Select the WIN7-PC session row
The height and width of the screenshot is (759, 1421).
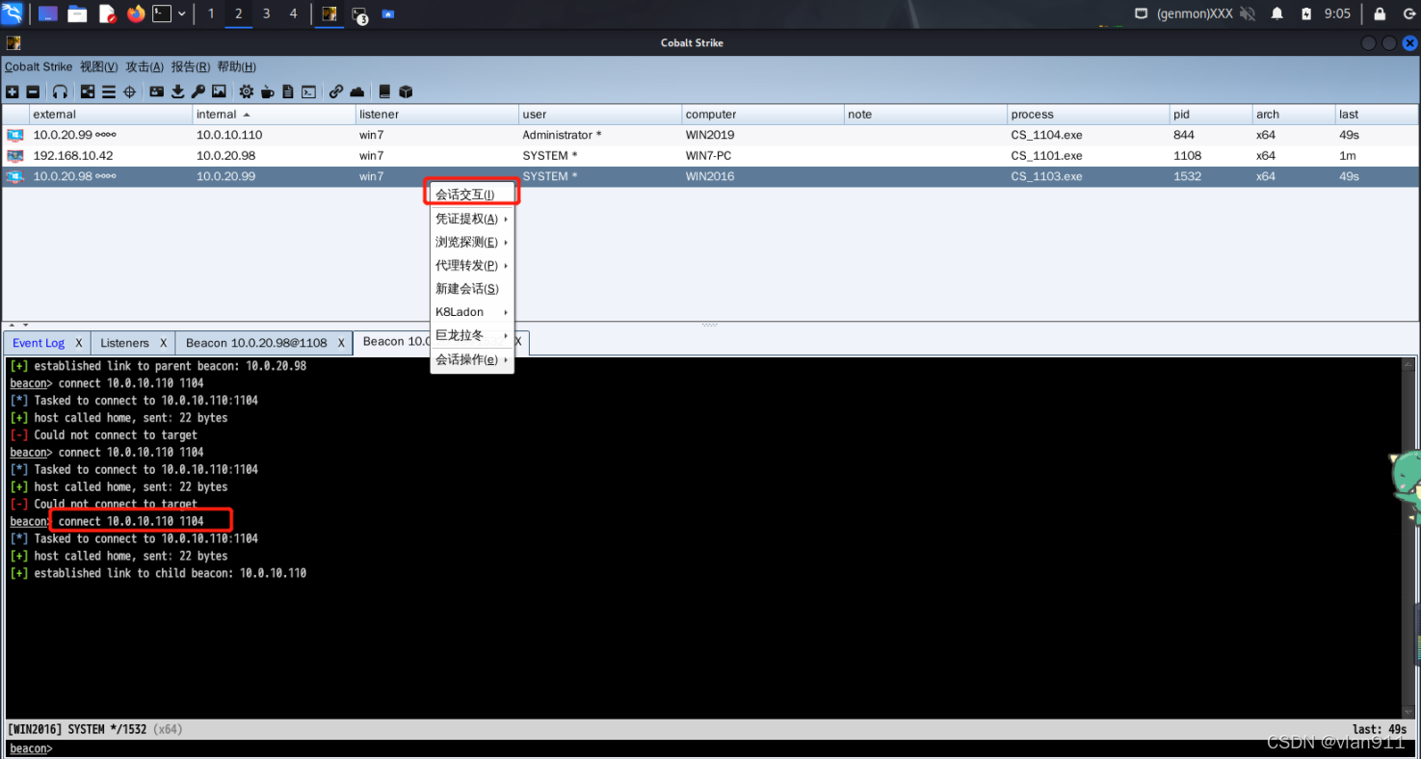[x=710, y=155]
